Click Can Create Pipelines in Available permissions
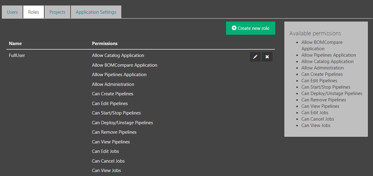Image resolution: width=373 pixels, height=176 pixels. 322,74
